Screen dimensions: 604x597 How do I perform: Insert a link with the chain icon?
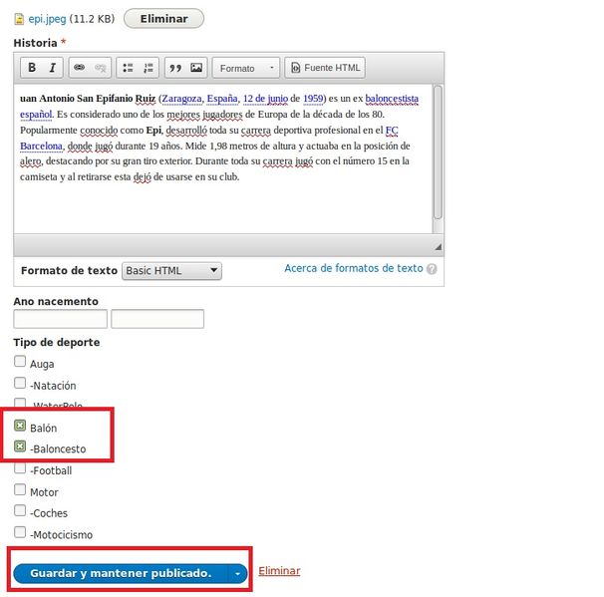click(80, 68)
